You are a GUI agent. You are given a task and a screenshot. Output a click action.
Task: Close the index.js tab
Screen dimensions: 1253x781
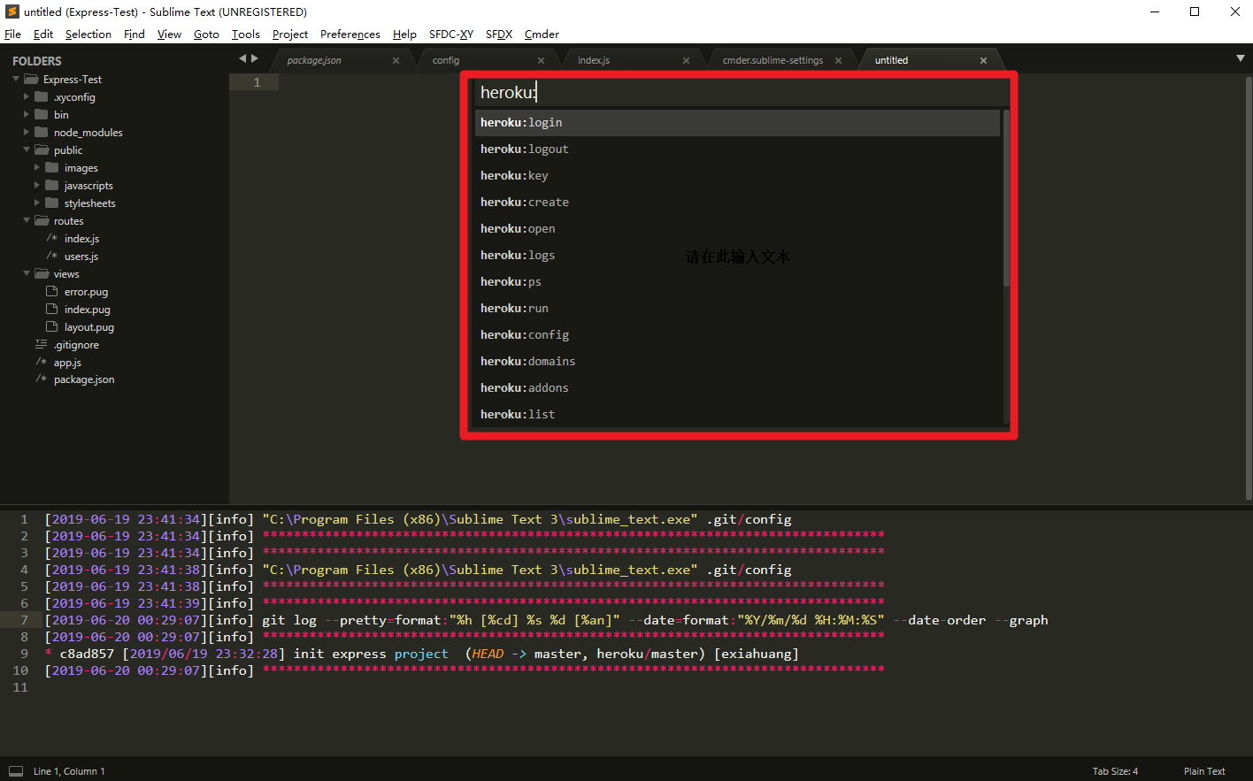[686, 60]
